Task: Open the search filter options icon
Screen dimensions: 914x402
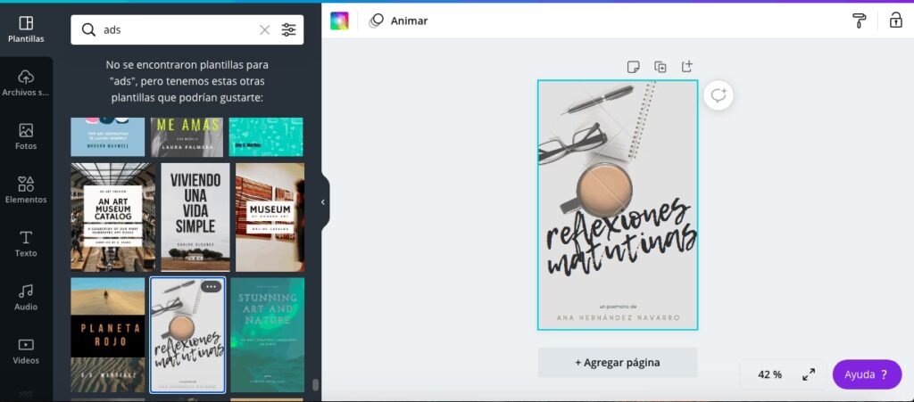Action: pos(288,29)
